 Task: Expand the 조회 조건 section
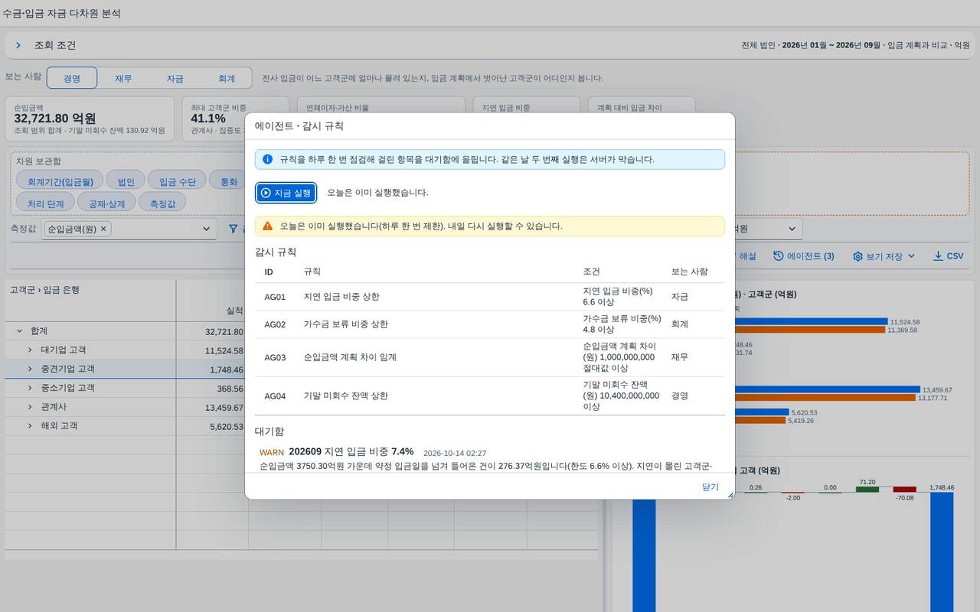(18, 45)
